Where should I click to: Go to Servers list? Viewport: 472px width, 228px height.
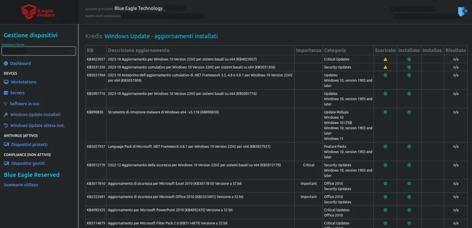tap(18, 93)
